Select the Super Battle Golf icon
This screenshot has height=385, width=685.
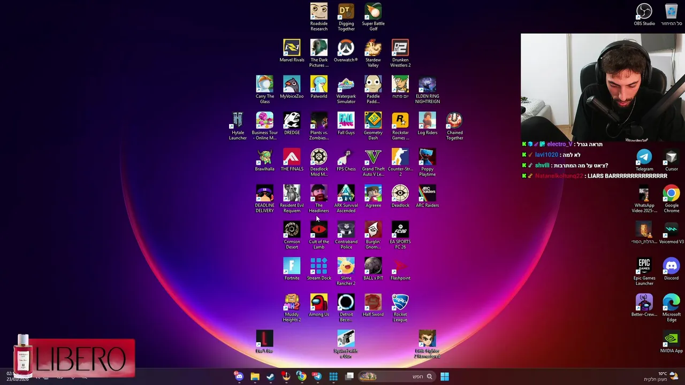pyautogui.click(x=373, y=17)
